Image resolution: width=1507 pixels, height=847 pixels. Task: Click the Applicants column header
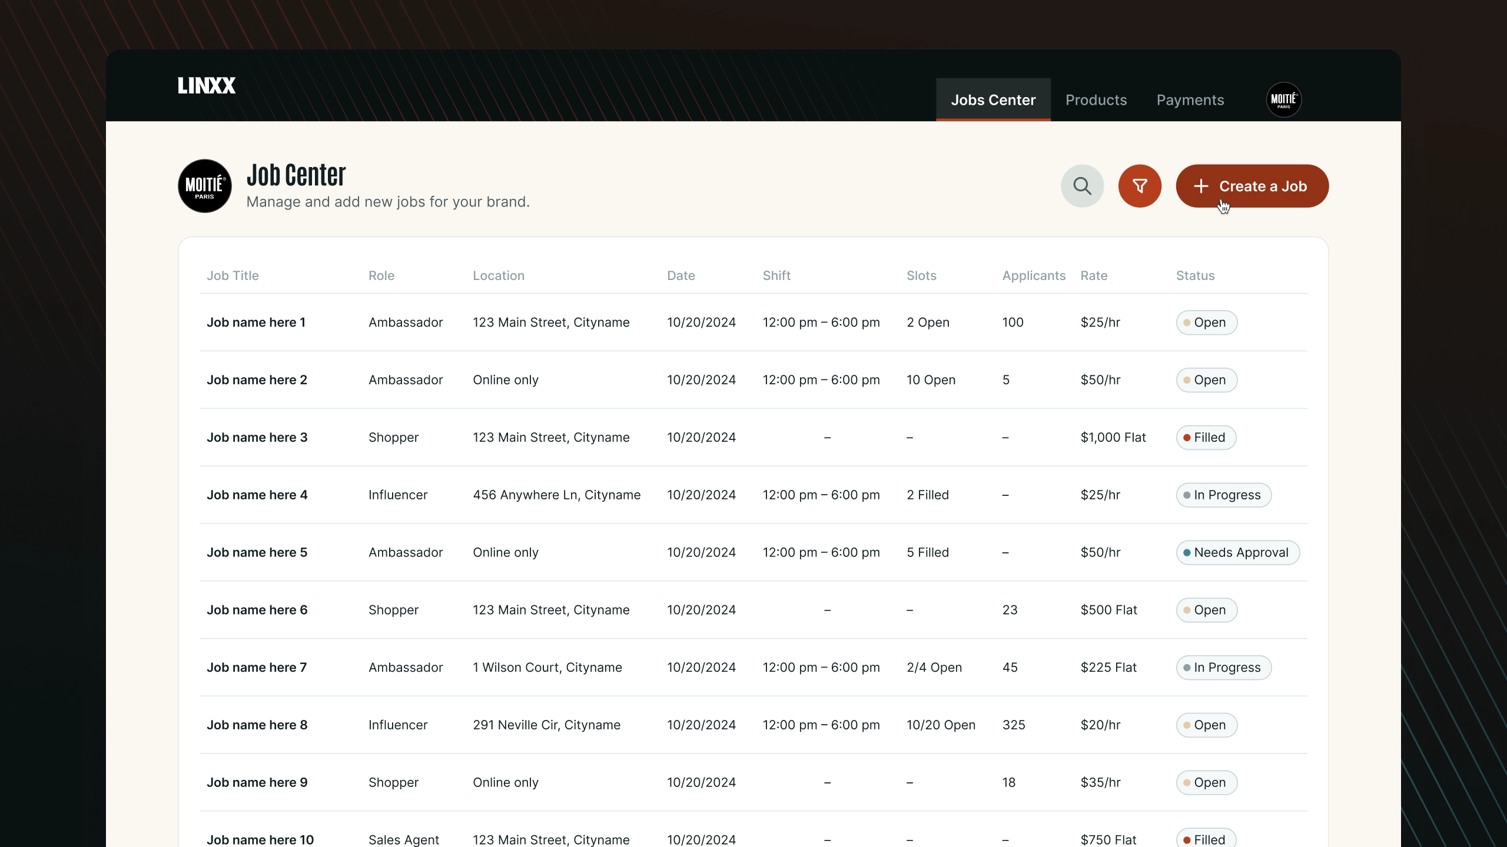(x=1033, y=276)
